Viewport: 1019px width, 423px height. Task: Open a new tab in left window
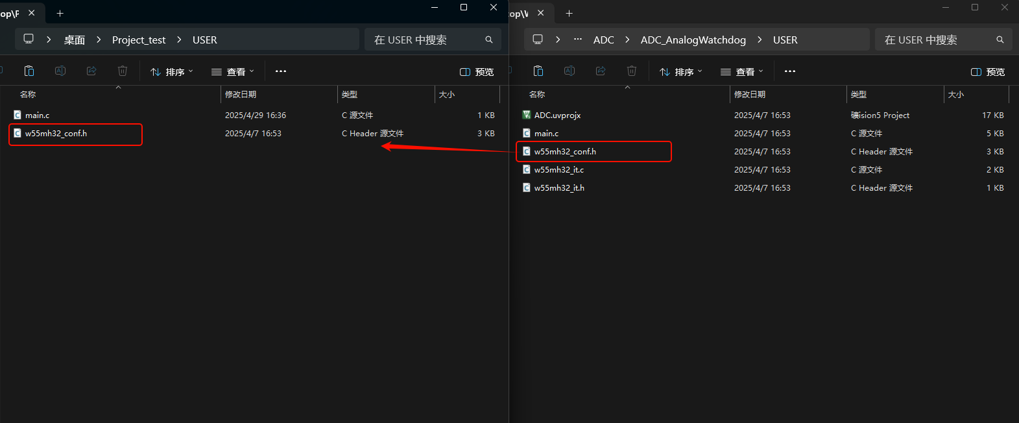point(60,13)
